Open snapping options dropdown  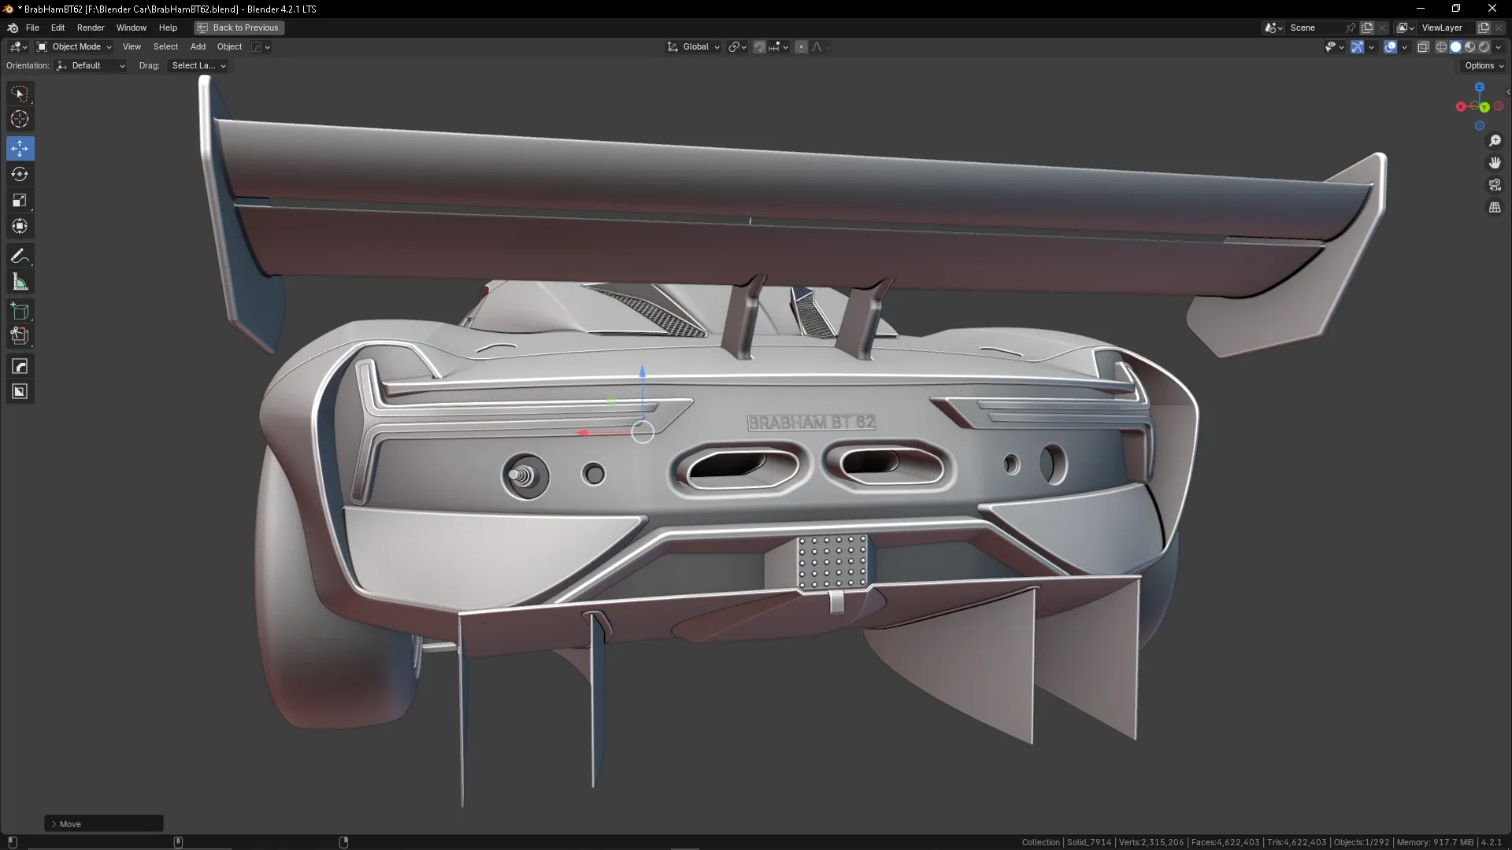coord(779,47)
